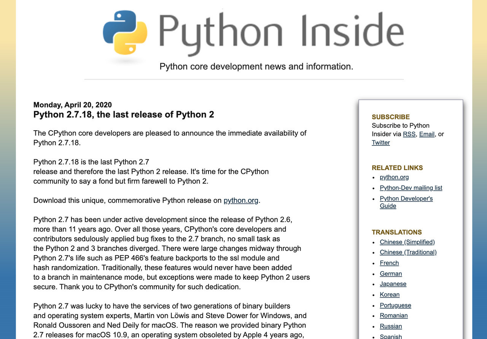Switch to the German translation
Image resolution: width=487 pixels, height=339 pixels.
click(391, 274)
